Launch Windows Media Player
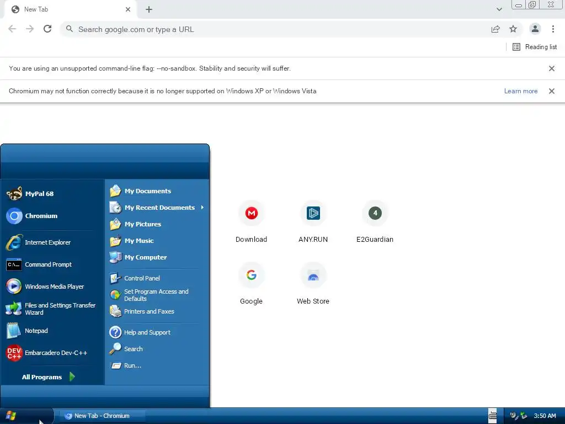 pos(52,287)
